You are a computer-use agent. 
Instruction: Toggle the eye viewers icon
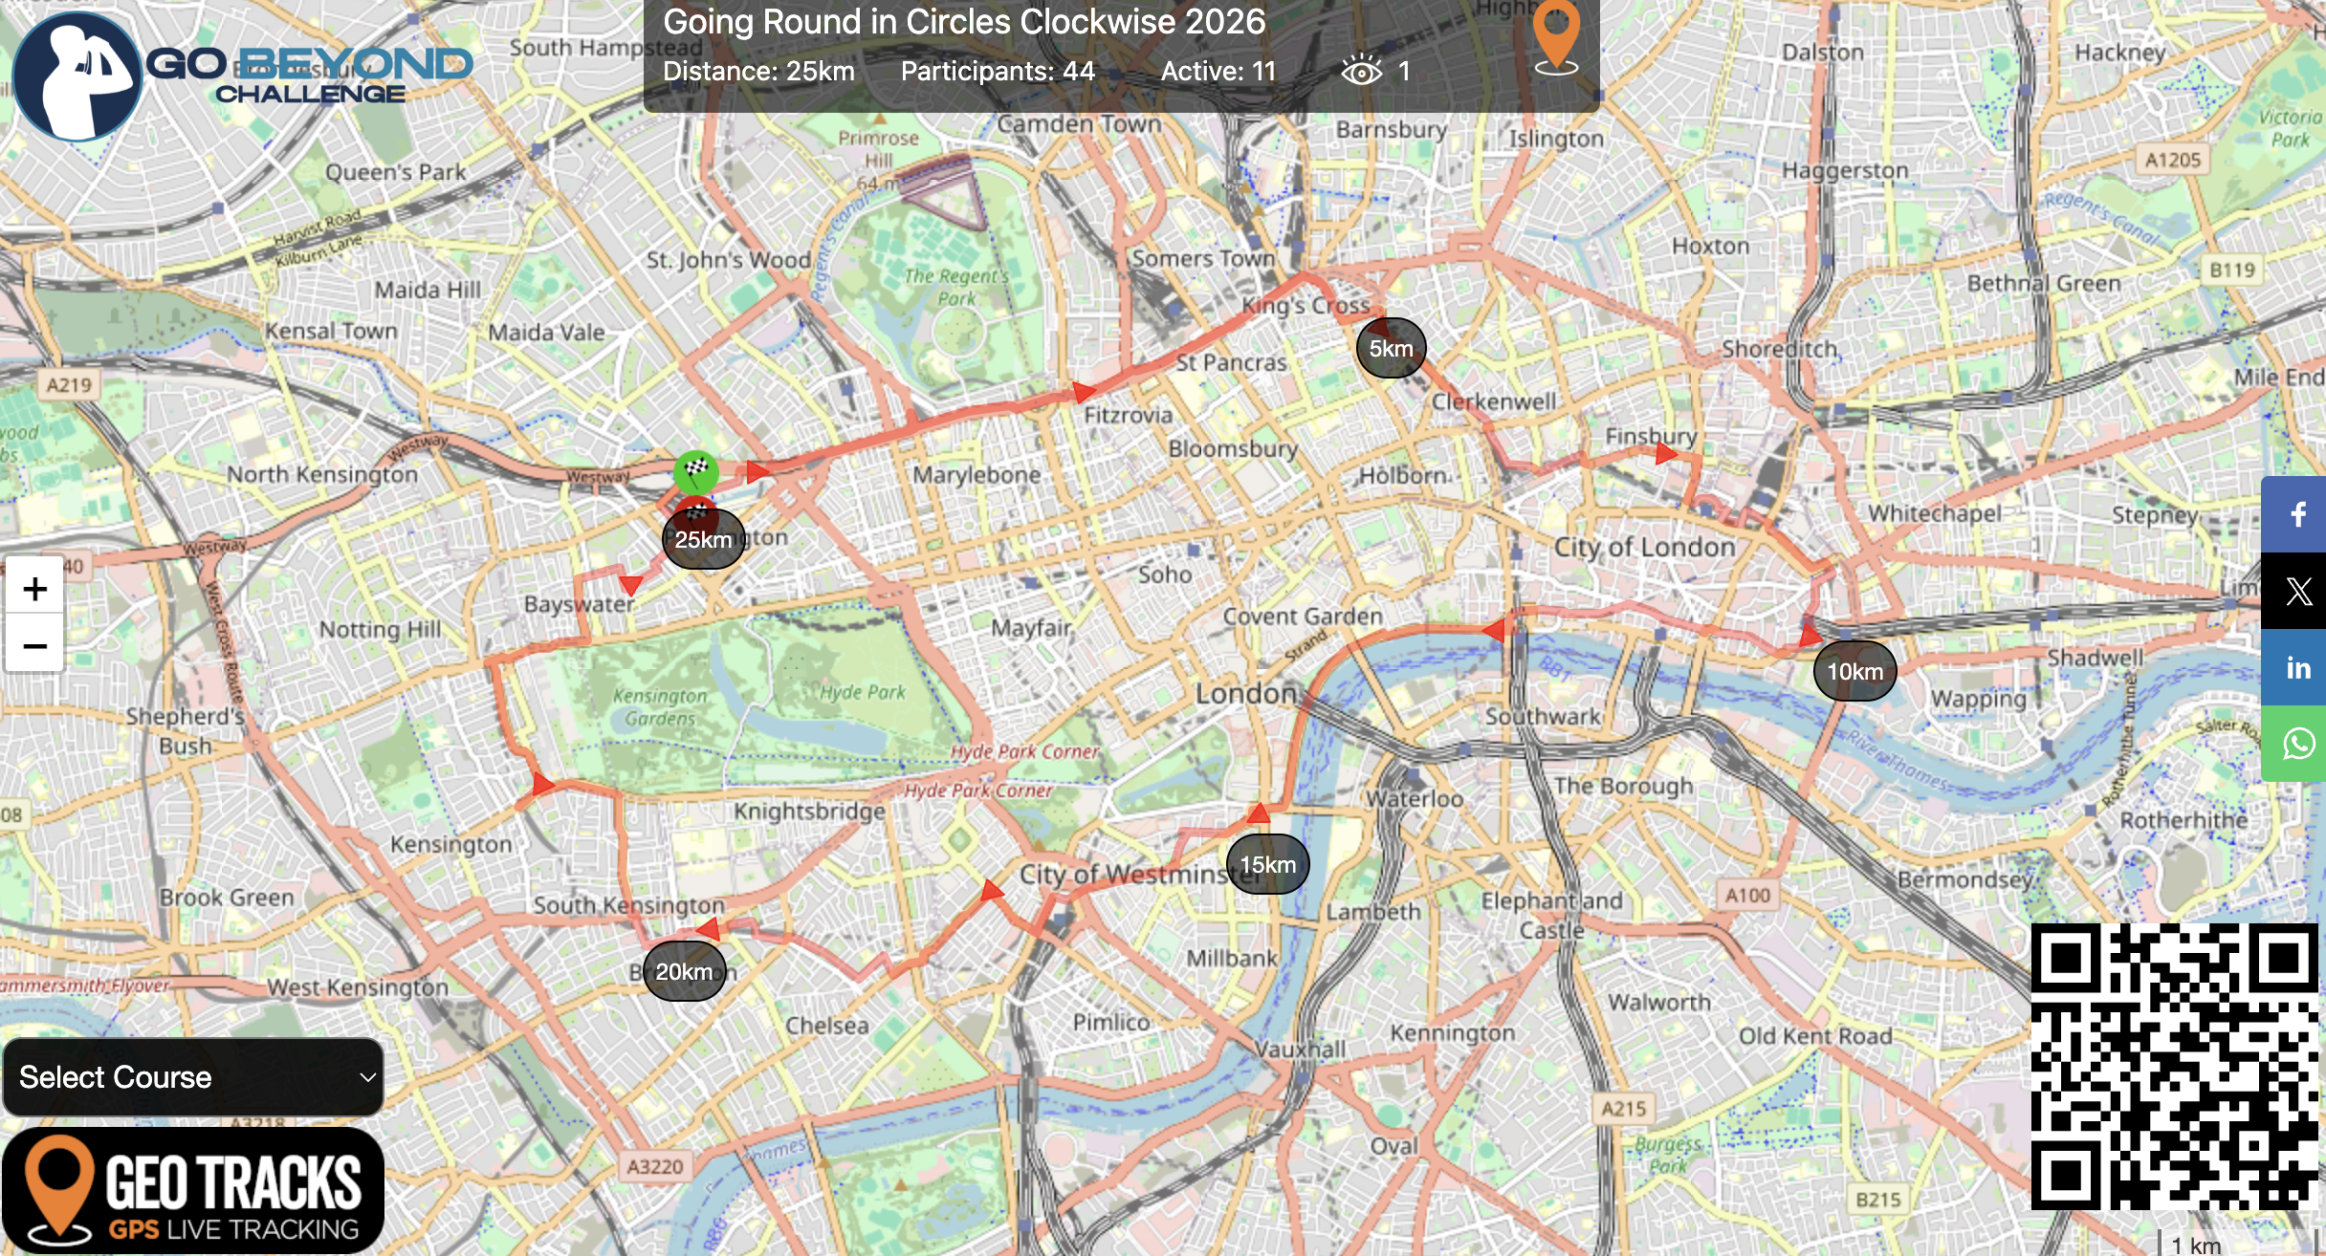tap(1362, 71)
